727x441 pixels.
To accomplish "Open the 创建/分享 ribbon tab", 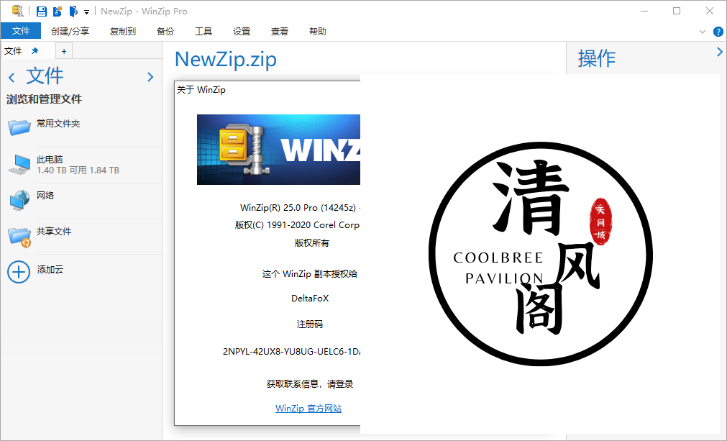I will point(70,31).
